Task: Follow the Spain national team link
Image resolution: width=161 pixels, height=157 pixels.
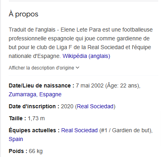Action: click(x=16, y=139)
